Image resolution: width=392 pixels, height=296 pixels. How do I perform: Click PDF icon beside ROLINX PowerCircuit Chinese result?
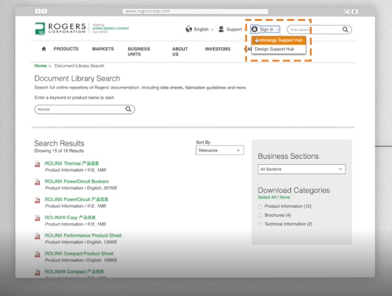click(x=37, y=200)
